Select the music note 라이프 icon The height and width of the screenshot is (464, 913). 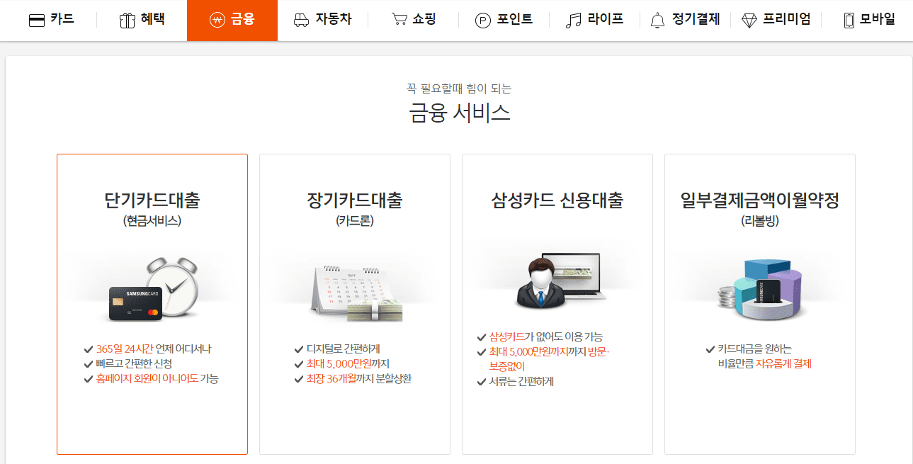574,19
